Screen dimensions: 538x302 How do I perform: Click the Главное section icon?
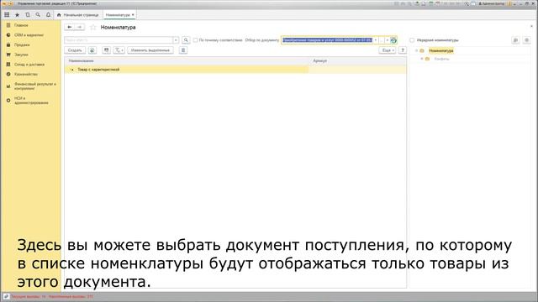pyautogui.click(x=8, y=25)
